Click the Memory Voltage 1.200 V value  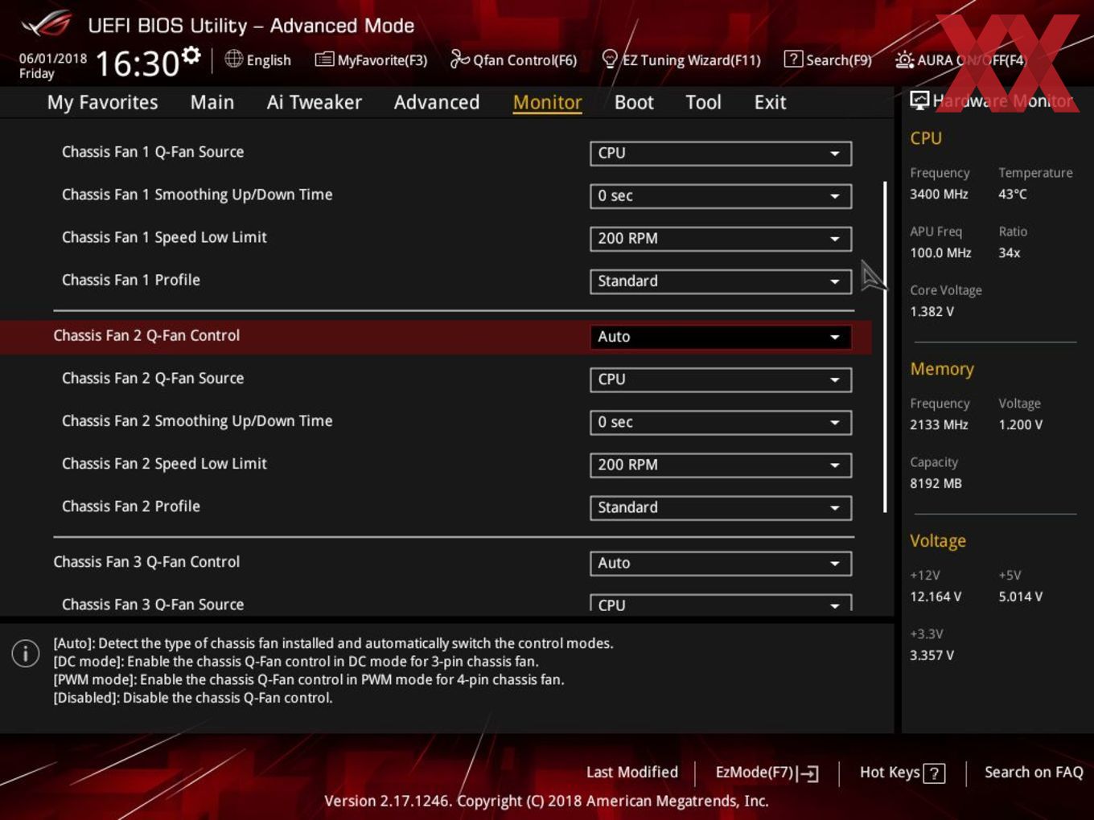point(1021,424)
